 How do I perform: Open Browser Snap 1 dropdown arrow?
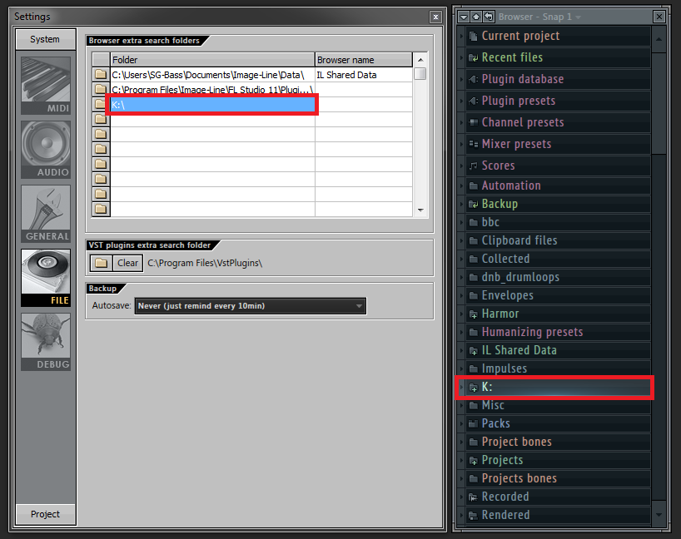click(x=578, y=17)
